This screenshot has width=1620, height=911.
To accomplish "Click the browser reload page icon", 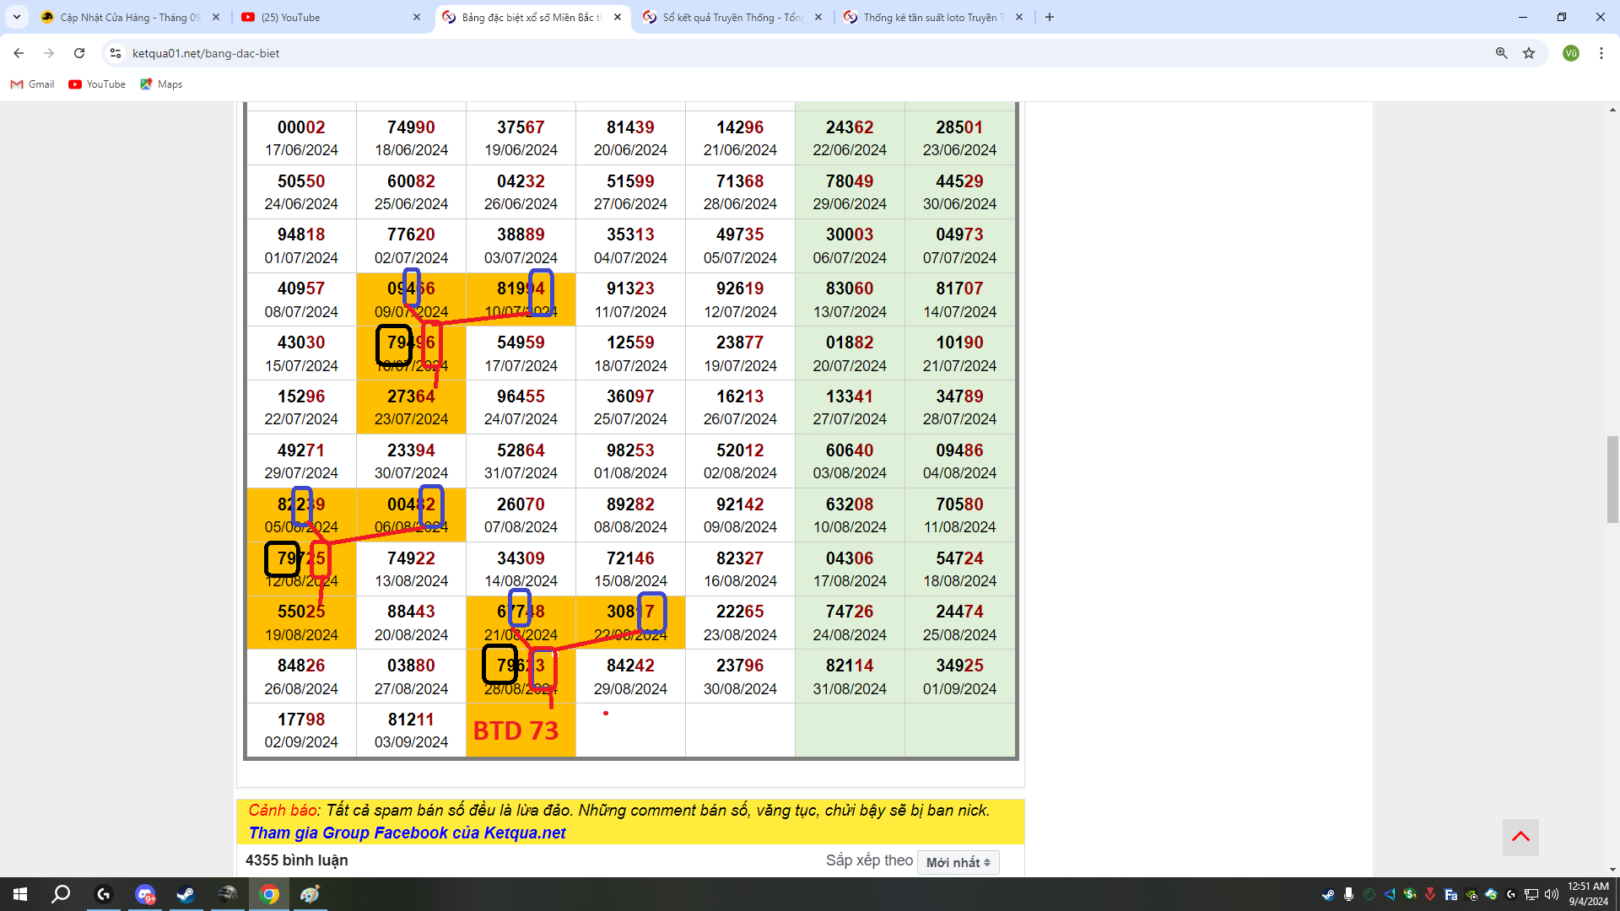I will tap(79, 53).
